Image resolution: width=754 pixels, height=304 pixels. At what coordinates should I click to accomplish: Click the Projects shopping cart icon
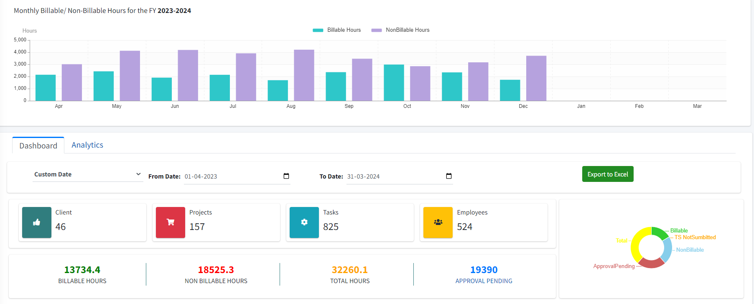(x=171, y=222)
